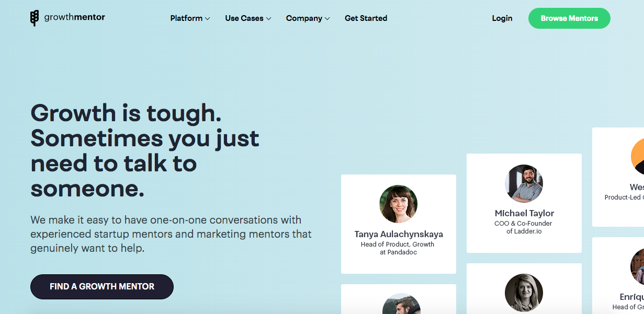Select the blonde woman's profile photo
Image resolution: width=644 pixels, height=314 pixels.
coord(524,293)
